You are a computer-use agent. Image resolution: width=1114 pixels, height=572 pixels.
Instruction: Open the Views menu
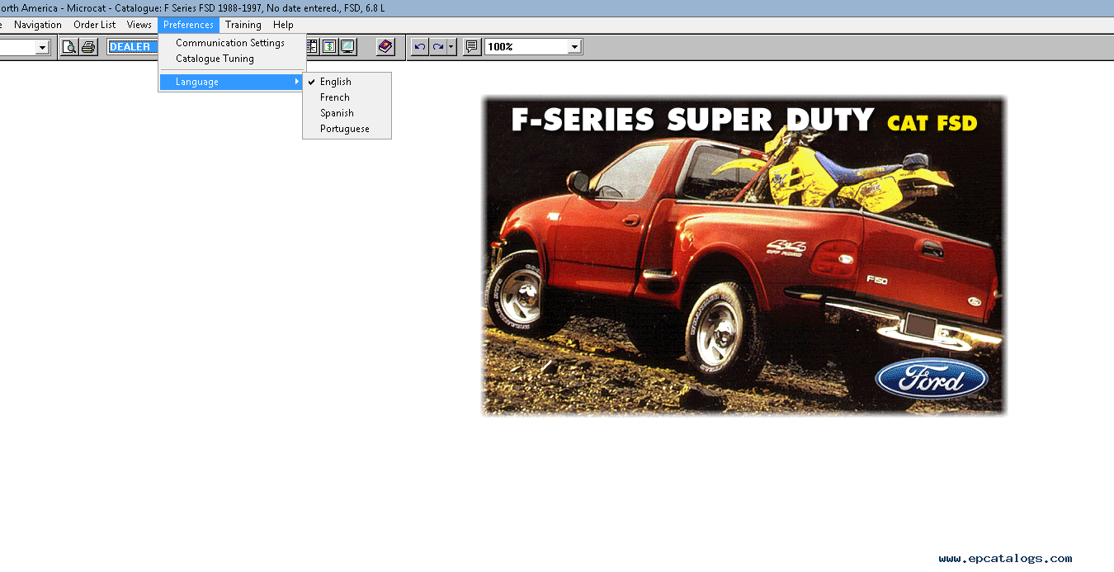[139, 25]
